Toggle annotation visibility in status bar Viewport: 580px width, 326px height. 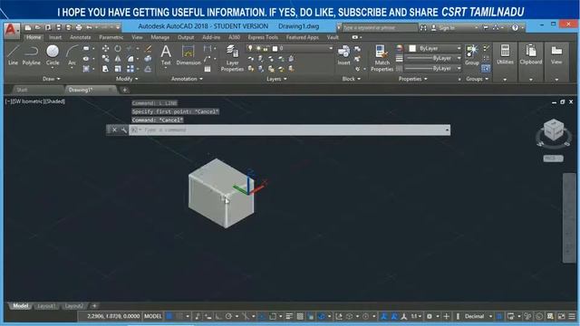(384, 316)
